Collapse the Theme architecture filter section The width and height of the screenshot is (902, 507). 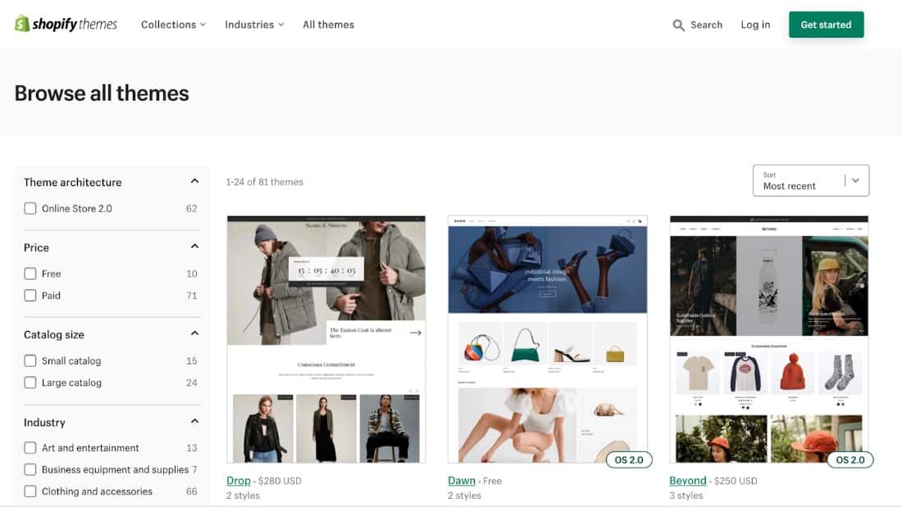194,182
